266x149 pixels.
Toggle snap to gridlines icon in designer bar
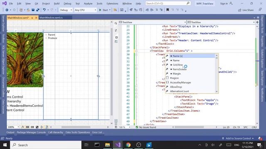click(32, 127)
